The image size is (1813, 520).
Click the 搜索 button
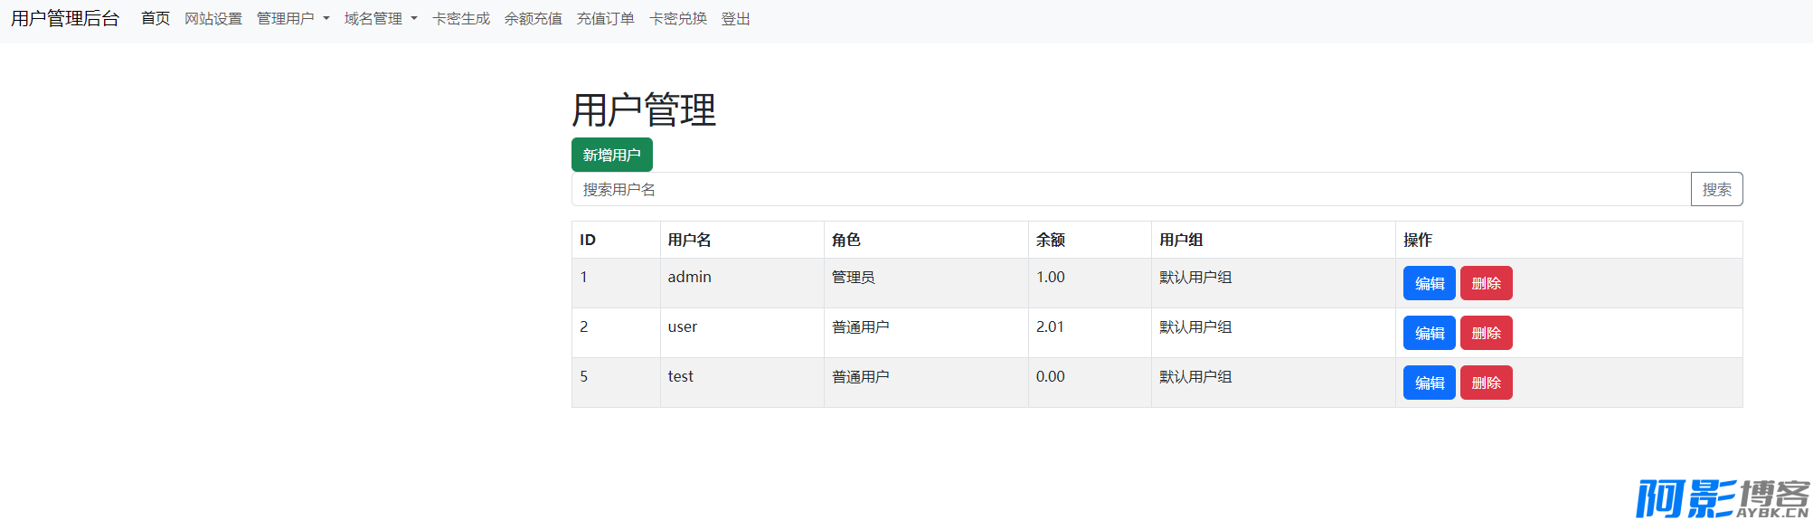point(1717,189)
